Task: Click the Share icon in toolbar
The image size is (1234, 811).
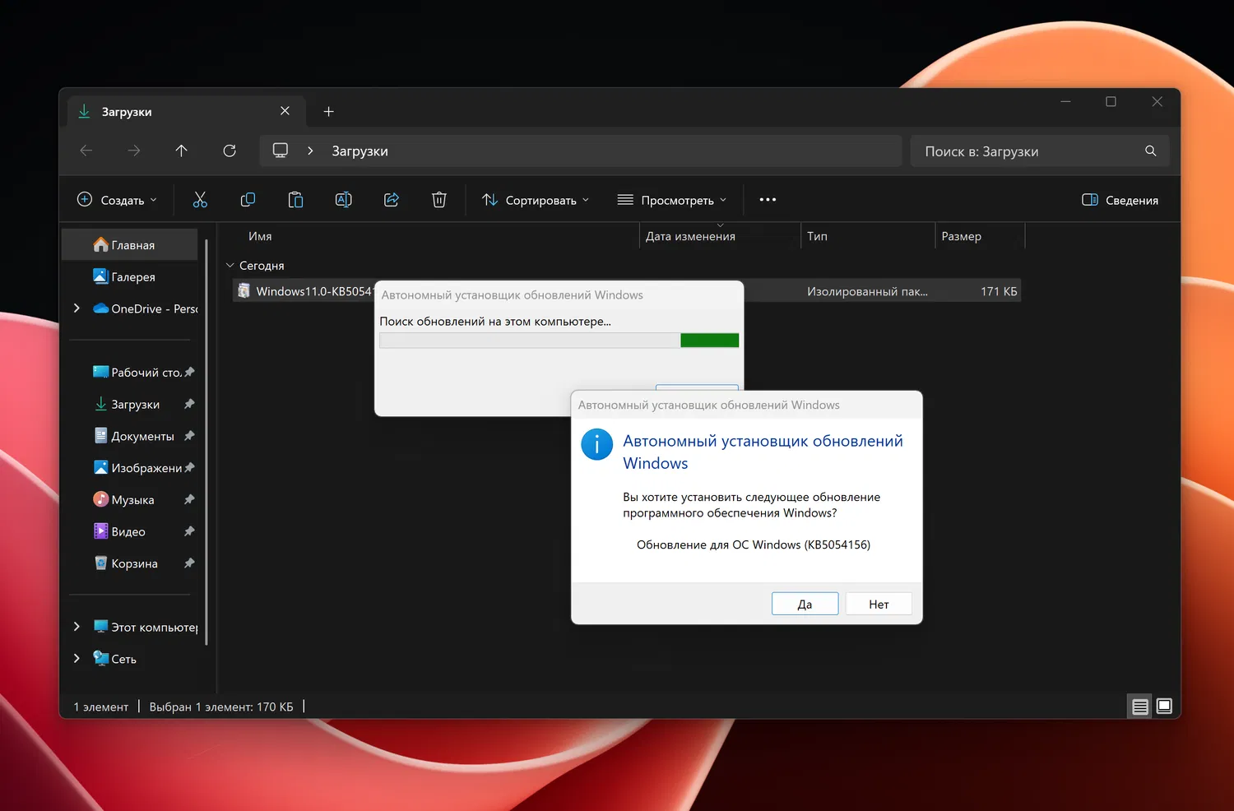Action: click(x=392, y=200)
